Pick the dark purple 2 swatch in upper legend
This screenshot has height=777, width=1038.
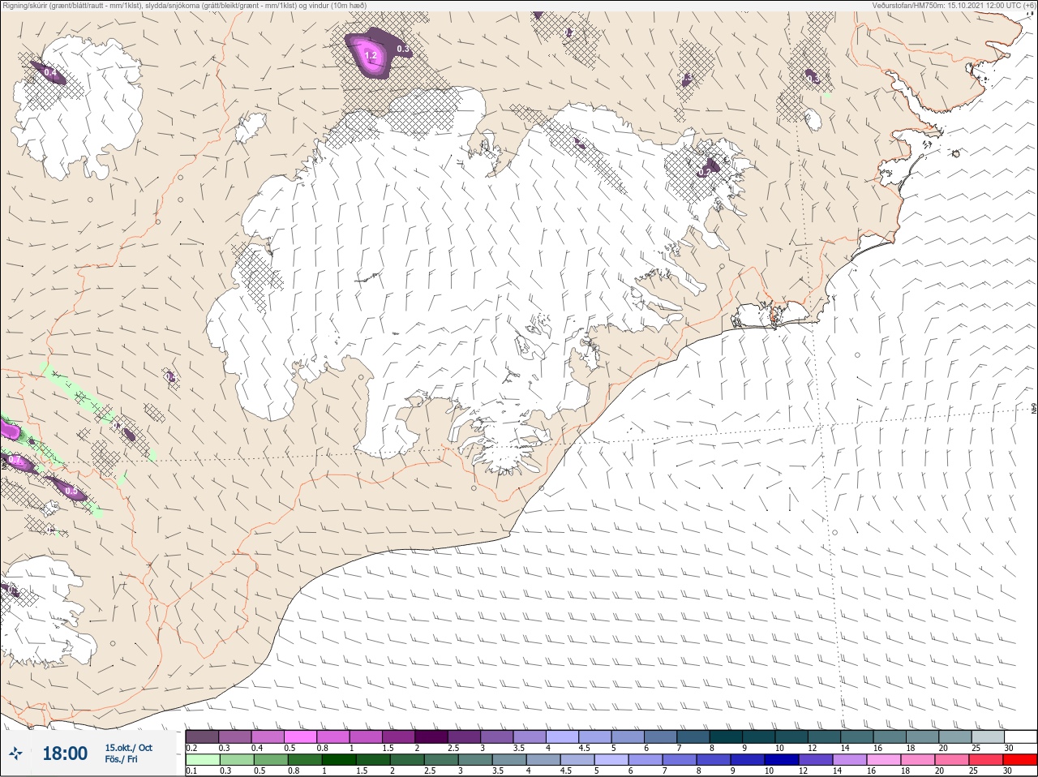click(431, 736)
